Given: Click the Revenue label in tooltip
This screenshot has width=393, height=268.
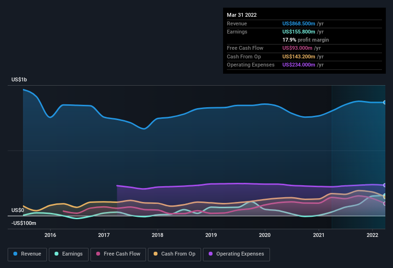Looking at the screenshot, I should 237,23.
